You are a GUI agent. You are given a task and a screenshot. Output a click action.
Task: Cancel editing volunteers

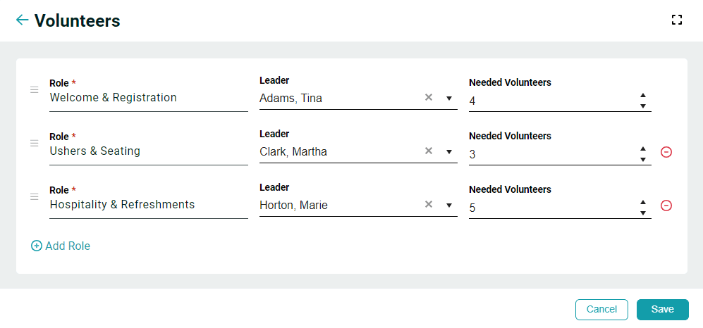[x=601, y=309]
